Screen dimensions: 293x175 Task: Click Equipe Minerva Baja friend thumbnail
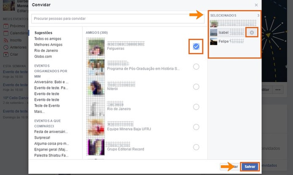pyautogui.click(x=96, y=127)
